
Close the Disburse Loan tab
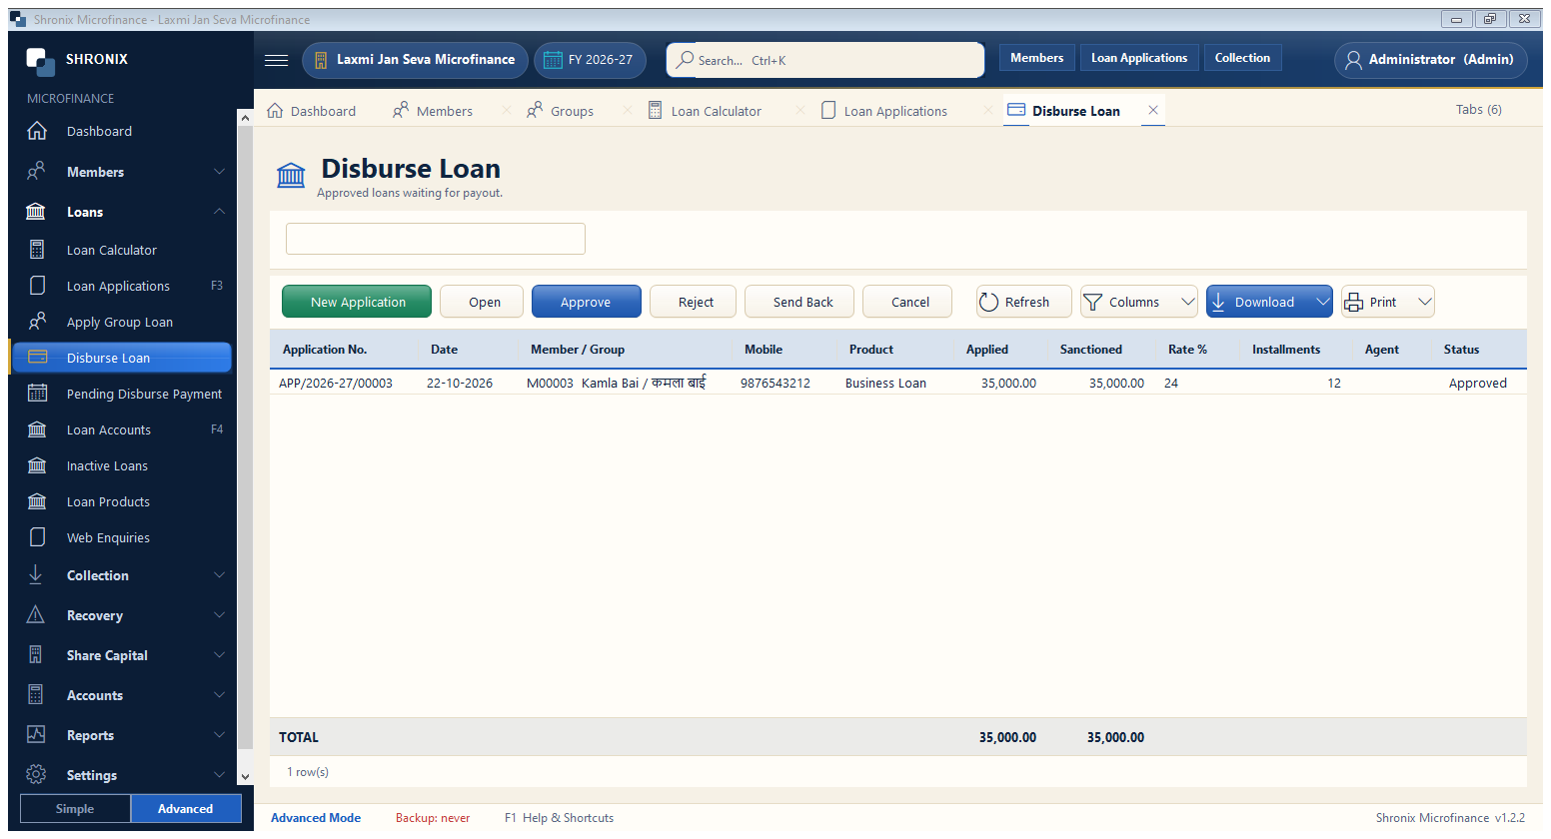(1153, 110)
